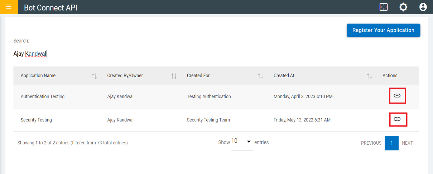Click link icon for Authentication Testing row

point(397,96)
